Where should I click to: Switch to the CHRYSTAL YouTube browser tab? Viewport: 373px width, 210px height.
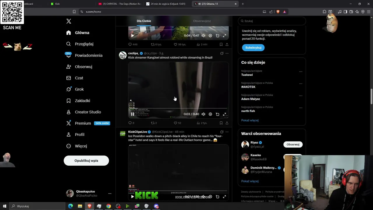(119, 4)
